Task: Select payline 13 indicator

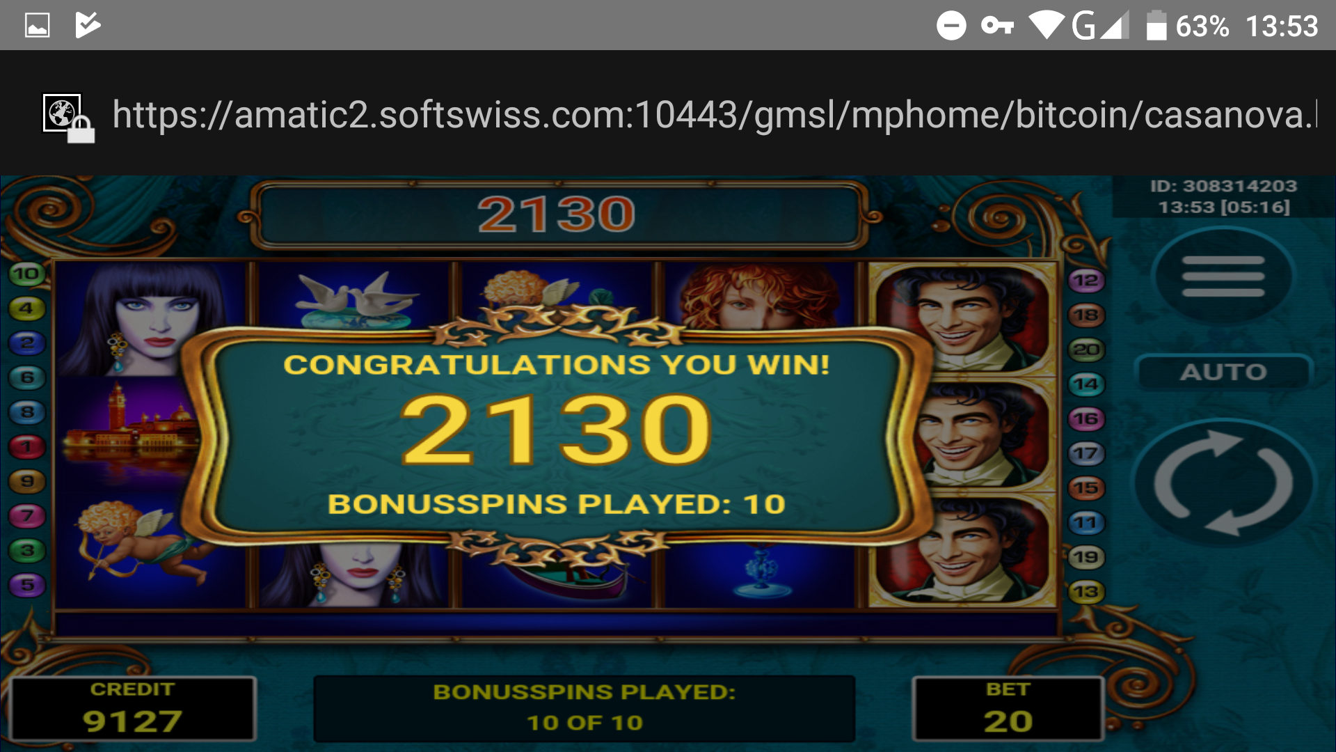Action: coord(1086,592)
